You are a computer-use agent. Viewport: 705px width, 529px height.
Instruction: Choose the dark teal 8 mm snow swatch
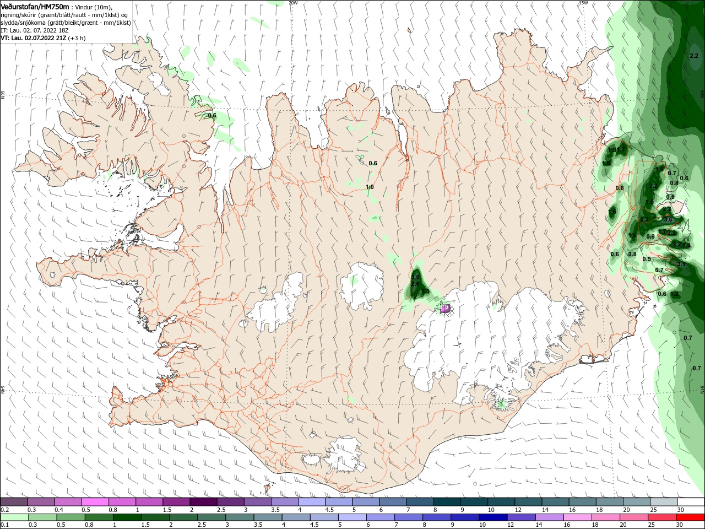click(447, 502)
